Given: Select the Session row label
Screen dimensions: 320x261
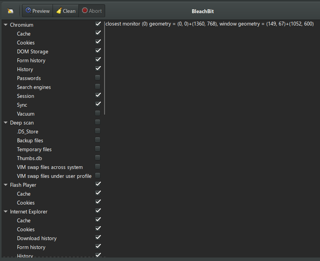Looking at the screenshot, I should pos(26,96).
